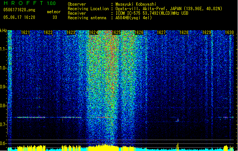Select the 1622 time marker
This screenshot has width=238, height=151.
click(x=48, y=32)
